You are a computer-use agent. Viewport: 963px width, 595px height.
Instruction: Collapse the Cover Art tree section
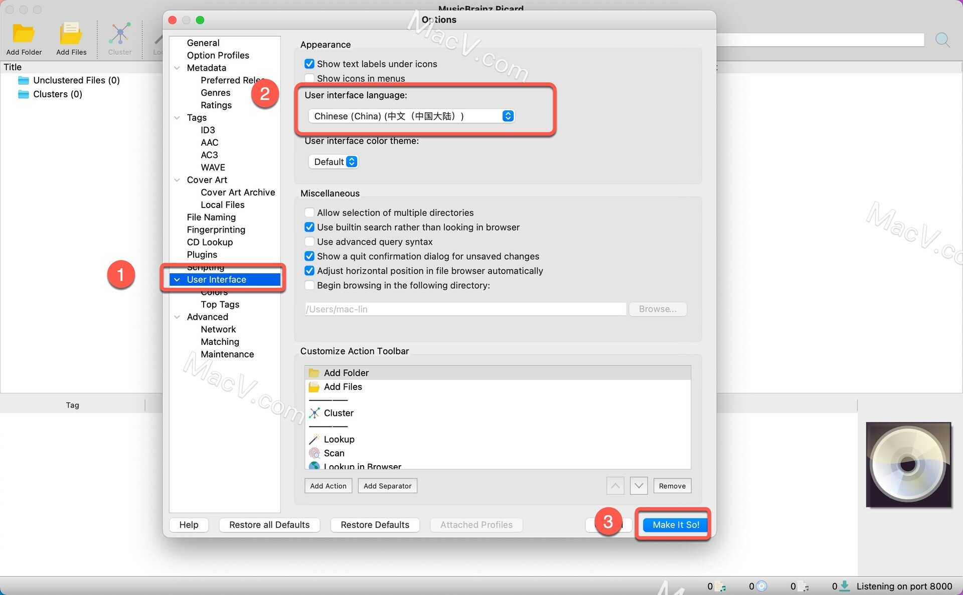click(177, 180)
